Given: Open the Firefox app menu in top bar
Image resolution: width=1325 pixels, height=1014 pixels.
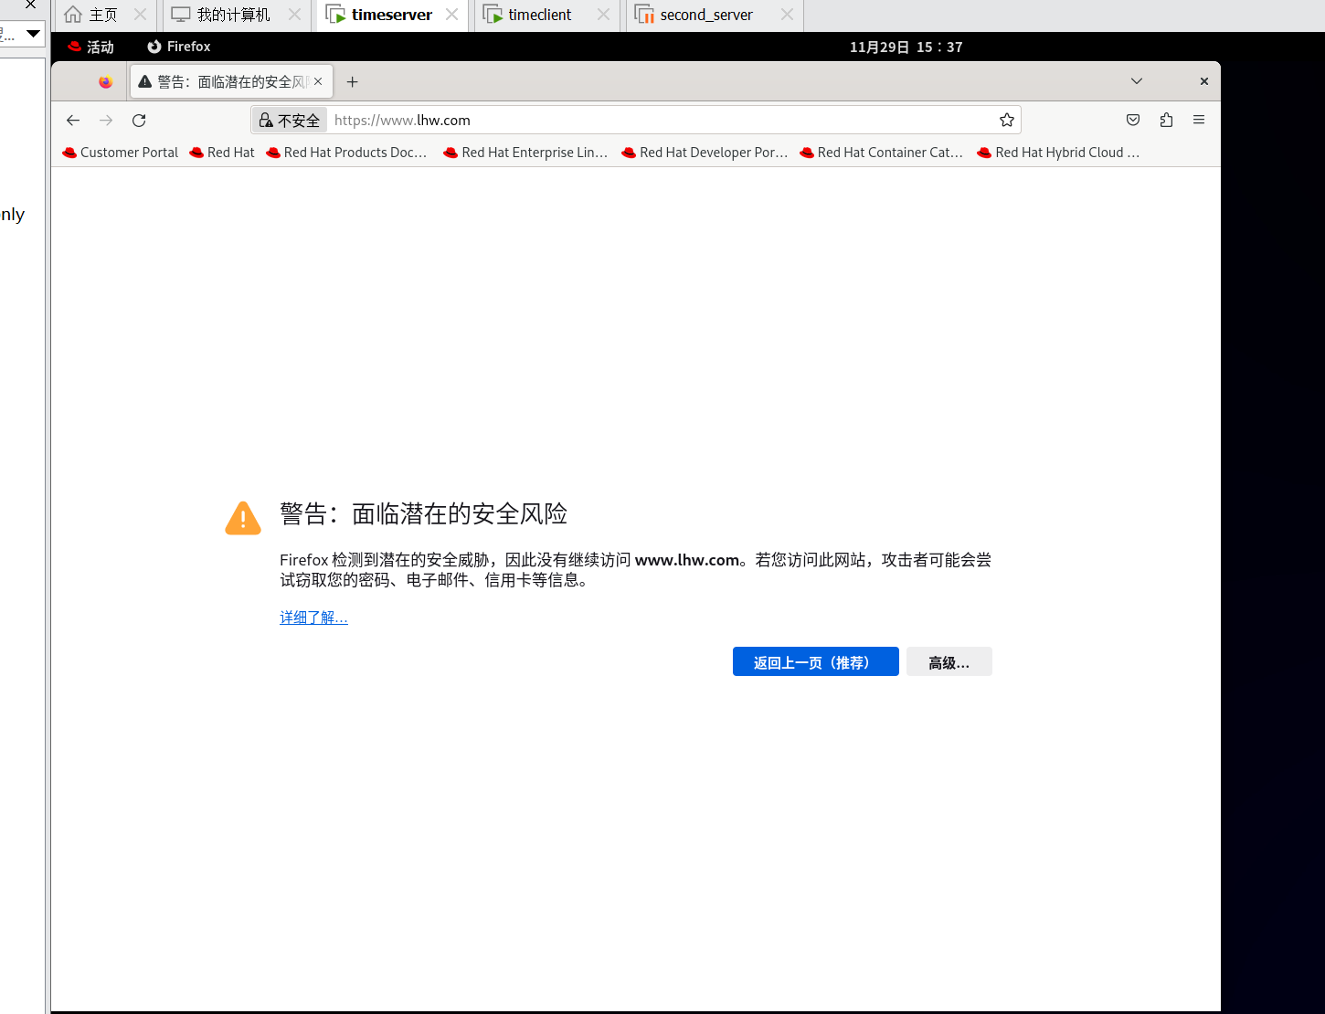Looking at the screenshot, I should tap(179, 47).
